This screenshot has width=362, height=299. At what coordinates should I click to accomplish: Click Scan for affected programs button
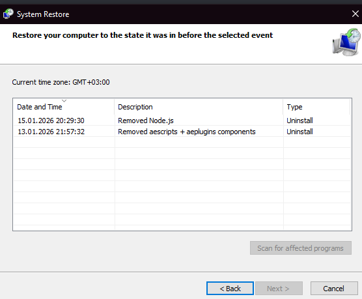point(301,248)
